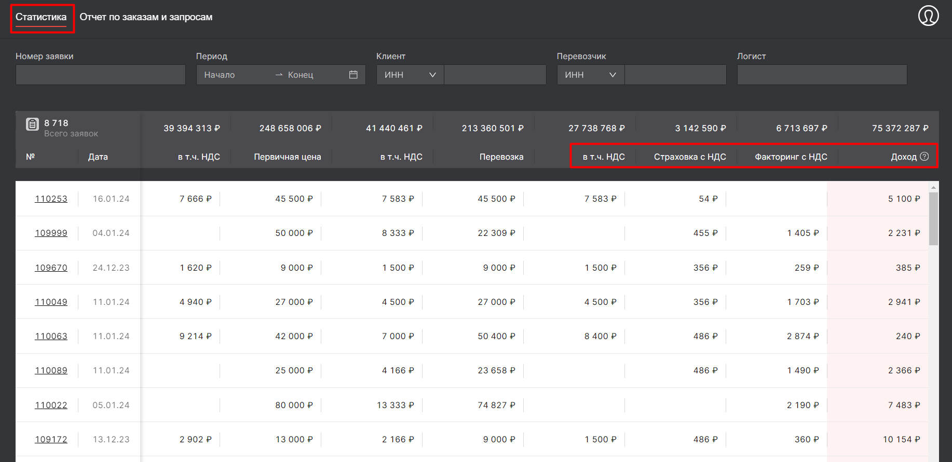Select the total 213 360 501 ₽ value
The image size is (952, 462).
(493, 128)
